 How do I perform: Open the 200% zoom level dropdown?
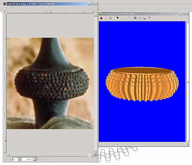click(35, 159)
